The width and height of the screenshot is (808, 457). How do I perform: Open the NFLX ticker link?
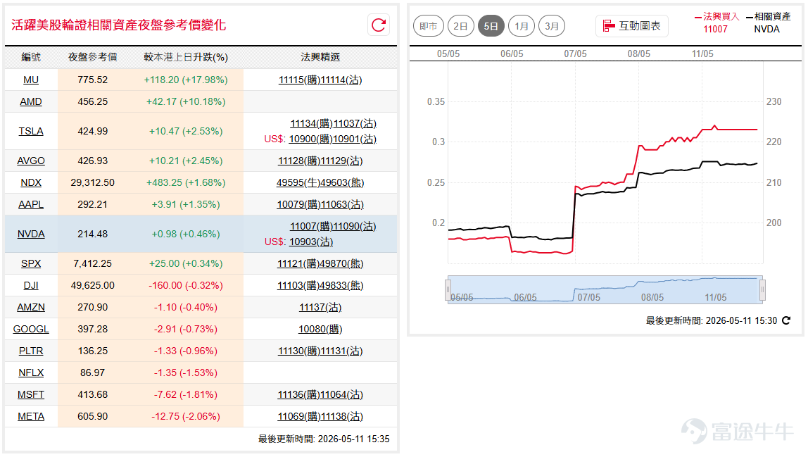tap(31, 373)
